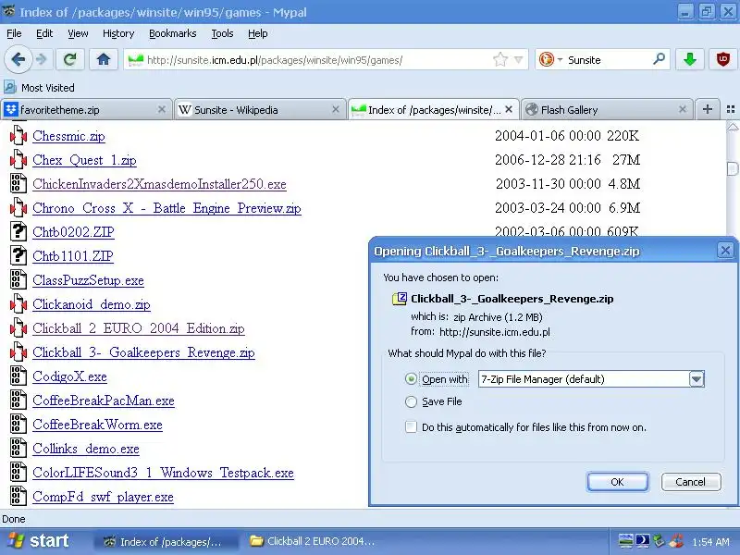The width and height of the screenshot is (740, 555).
Task: Open the Most Visited bookmarks folder
Action: click(x=40, y=88)
